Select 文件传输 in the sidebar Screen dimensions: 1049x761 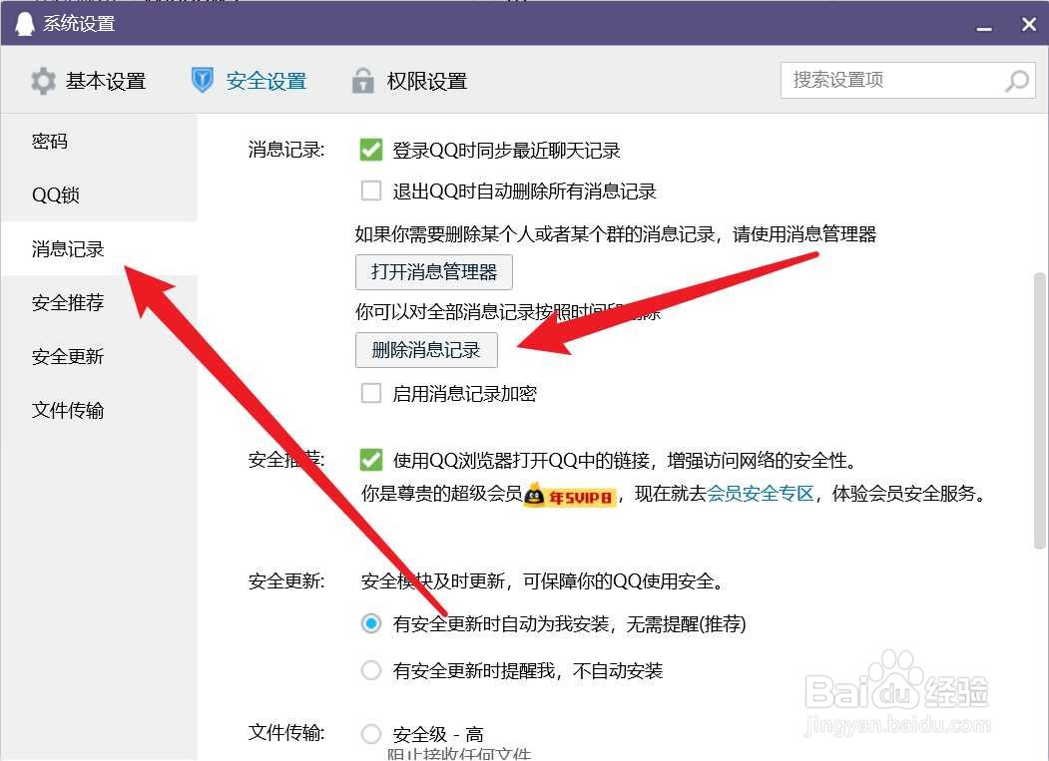[x=99, y=410]
